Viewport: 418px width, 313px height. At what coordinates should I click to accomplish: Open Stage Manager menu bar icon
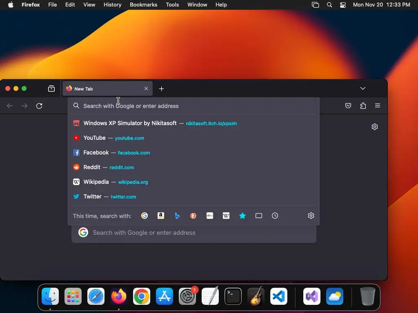point(316,5)
